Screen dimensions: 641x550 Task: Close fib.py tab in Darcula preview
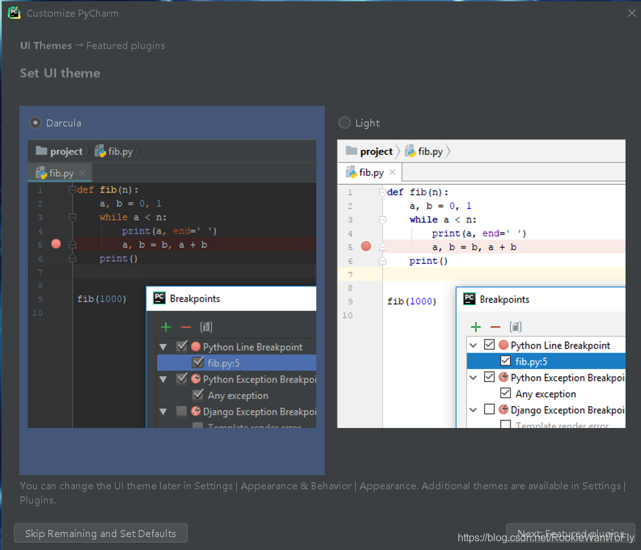point(82,173)
